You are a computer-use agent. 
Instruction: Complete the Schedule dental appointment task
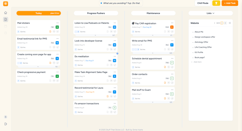172,67
